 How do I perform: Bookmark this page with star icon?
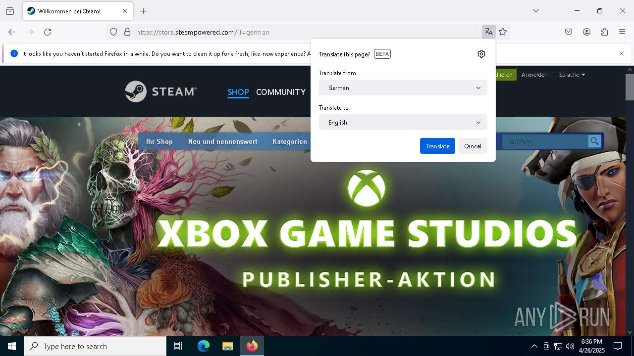[503, 32]
